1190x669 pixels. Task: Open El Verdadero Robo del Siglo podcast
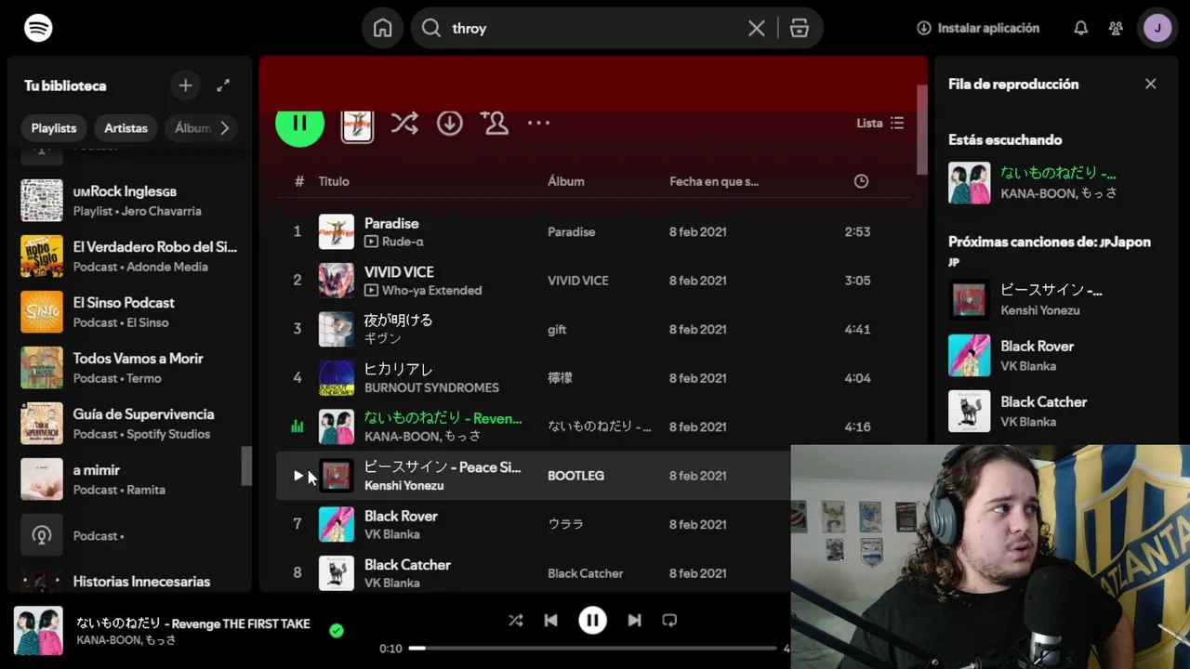click(130, 256)
